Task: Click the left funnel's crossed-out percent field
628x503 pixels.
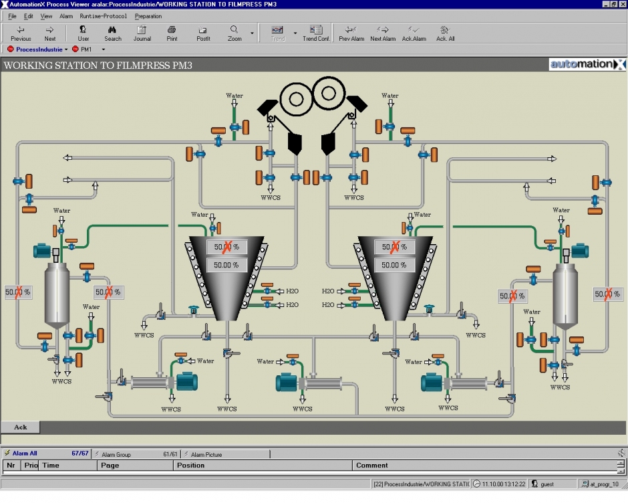Action: [226, 247]
